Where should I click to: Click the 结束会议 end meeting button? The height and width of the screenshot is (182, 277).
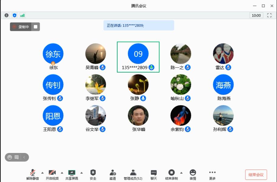(256, 175)
